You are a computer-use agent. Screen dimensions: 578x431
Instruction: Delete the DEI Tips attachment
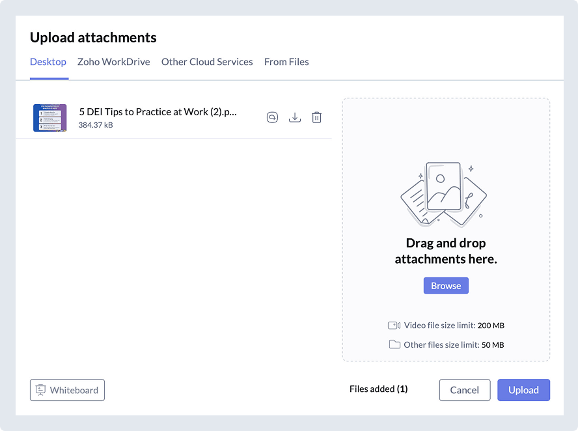click(316, 117)
